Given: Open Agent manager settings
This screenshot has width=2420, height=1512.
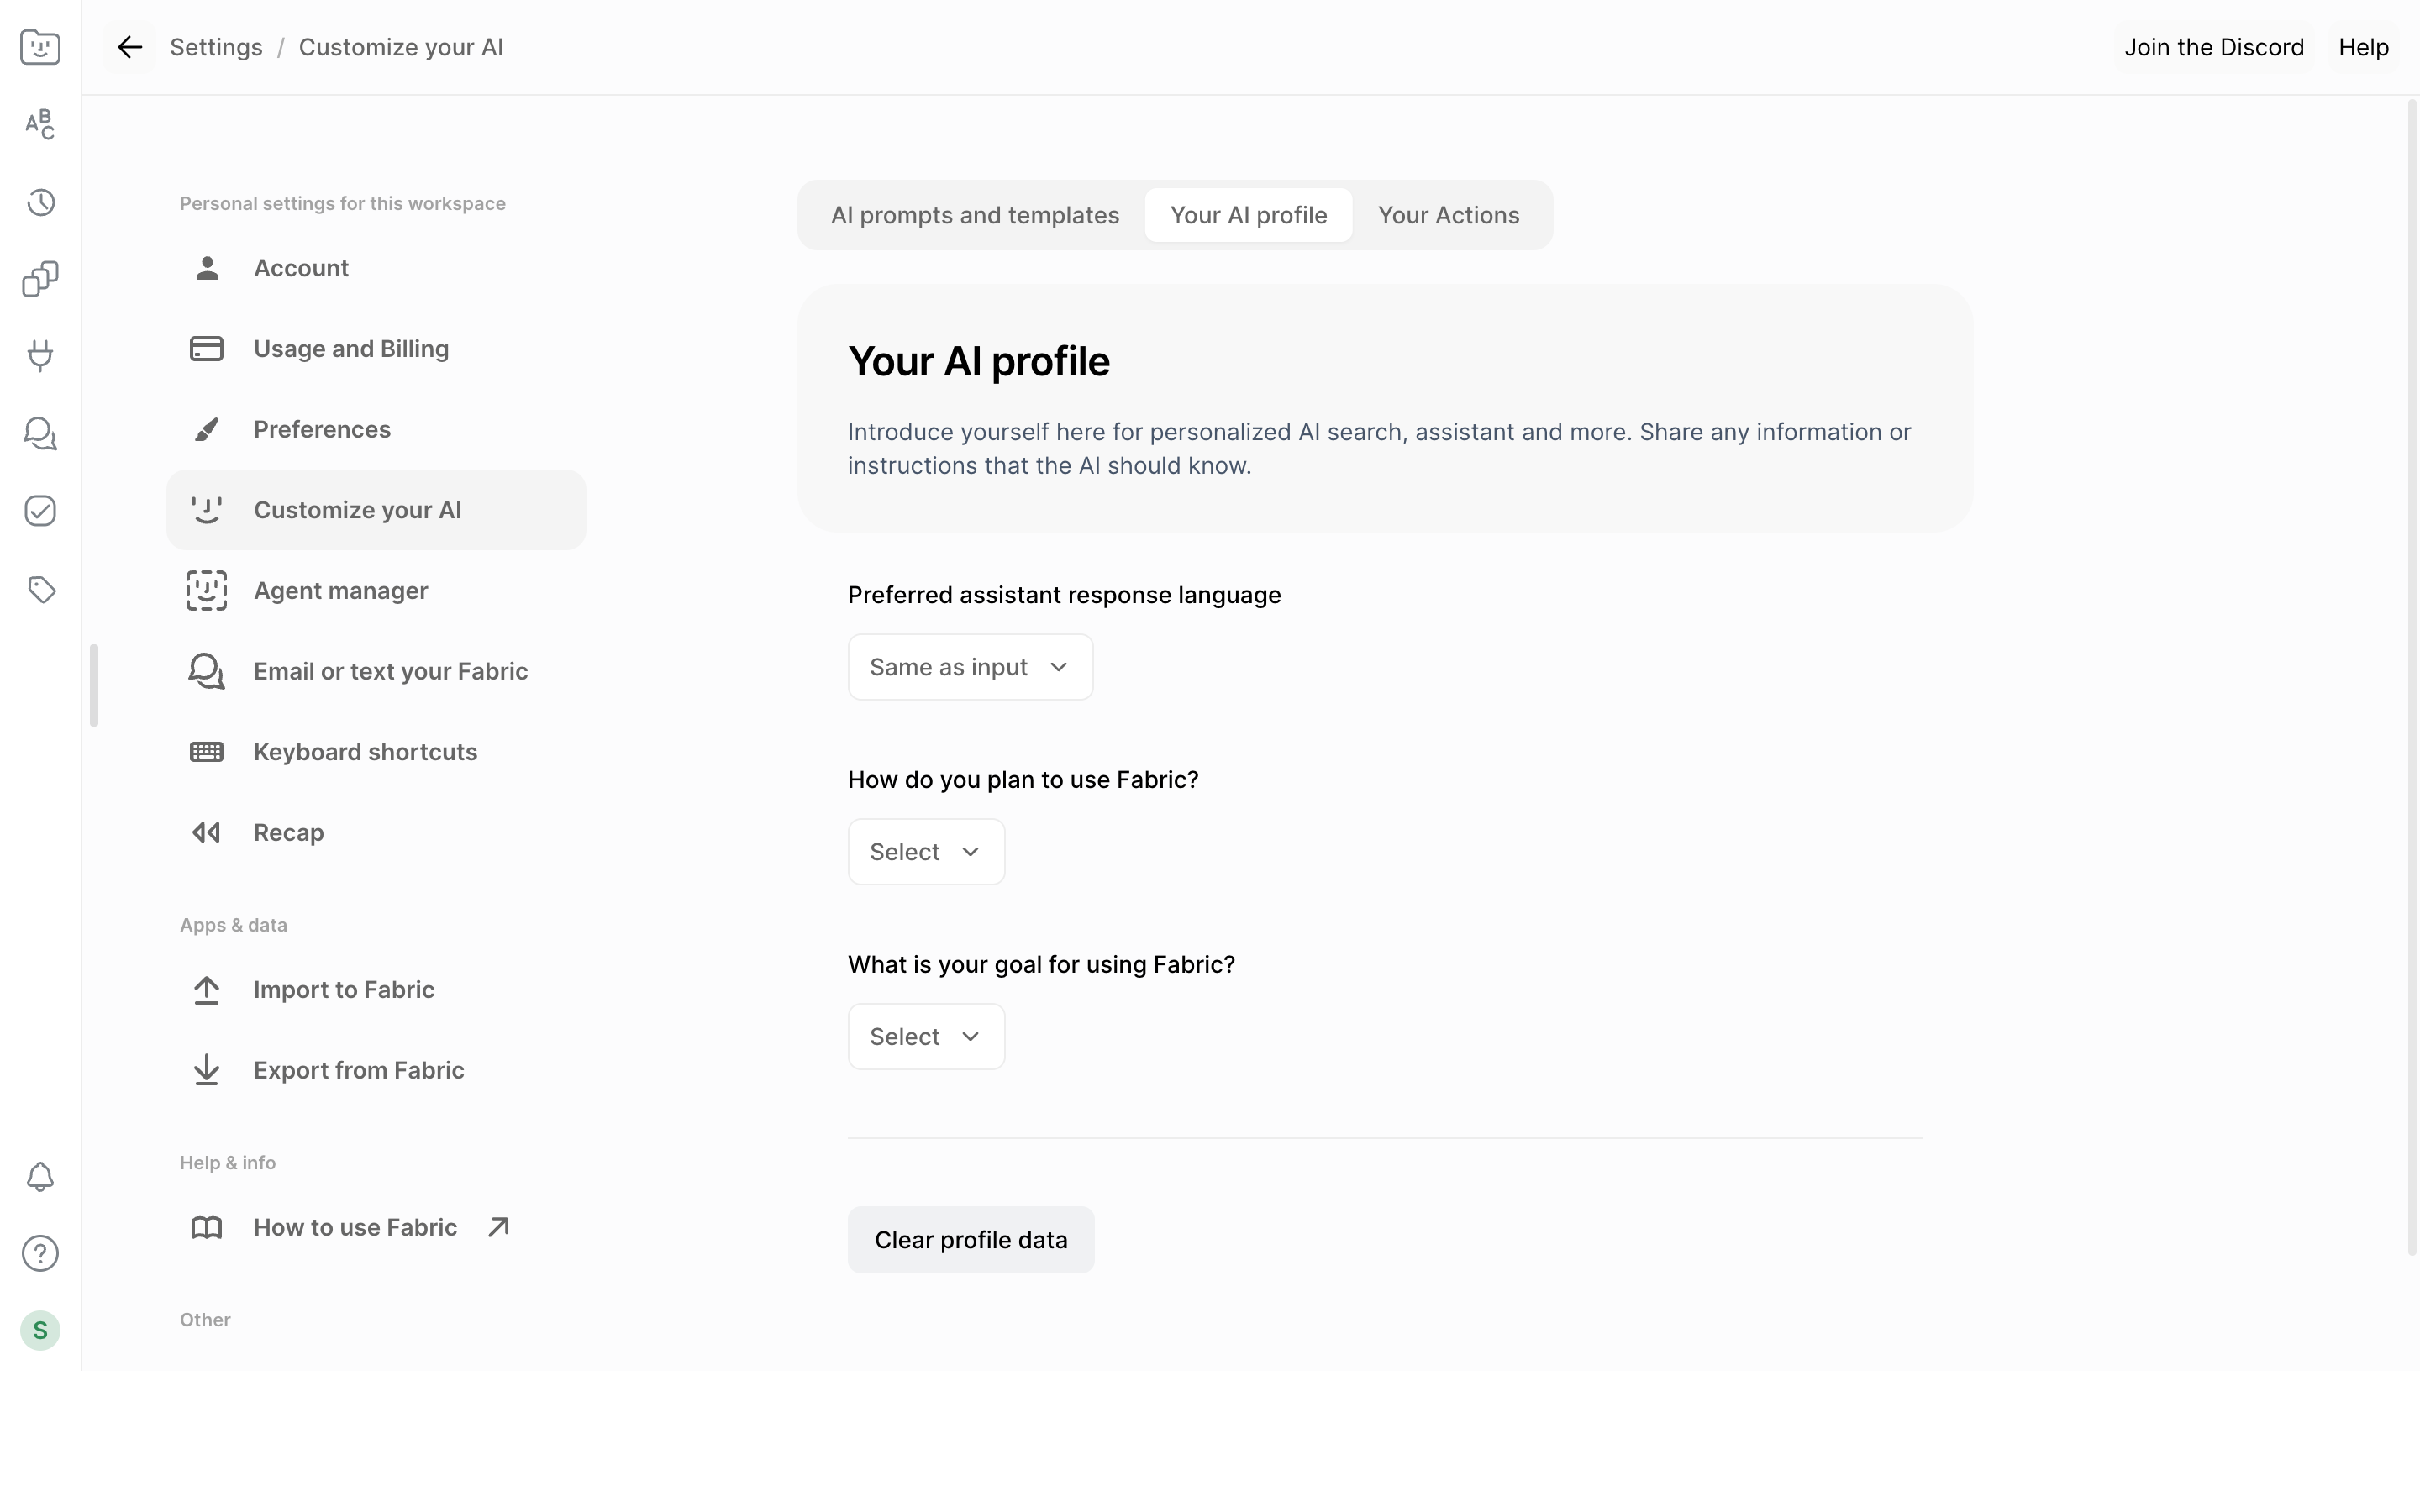Looking at the screenshot, I should click(x=376, y=591).
